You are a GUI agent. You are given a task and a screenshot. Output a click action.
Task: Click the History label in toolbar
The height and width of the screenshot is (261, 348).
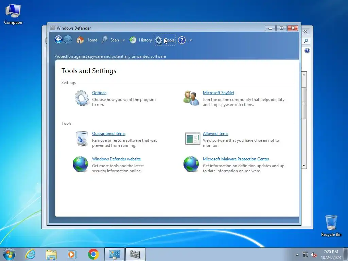click(x=145, y=40)
